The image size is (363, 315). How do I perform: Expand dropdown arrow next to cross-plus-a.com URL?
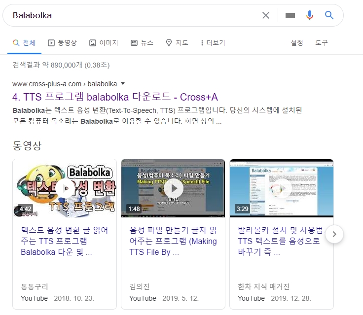(123, 83)
